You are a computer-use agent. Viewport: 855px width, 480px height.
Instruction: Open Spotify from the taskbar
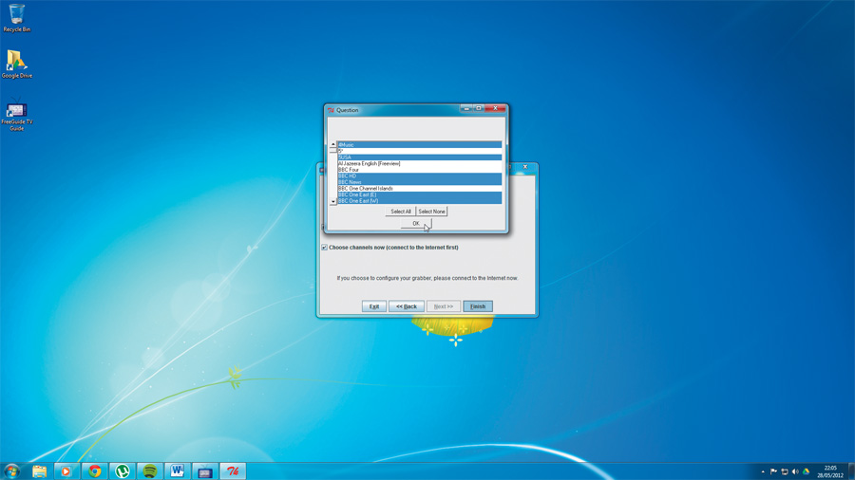150,471
